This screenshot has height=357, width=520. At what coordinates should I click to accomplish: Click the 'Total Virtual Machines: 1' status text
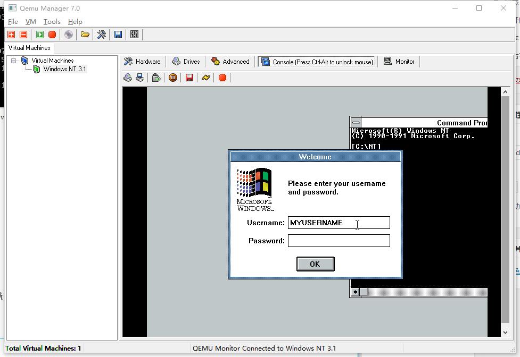(43, 348)
